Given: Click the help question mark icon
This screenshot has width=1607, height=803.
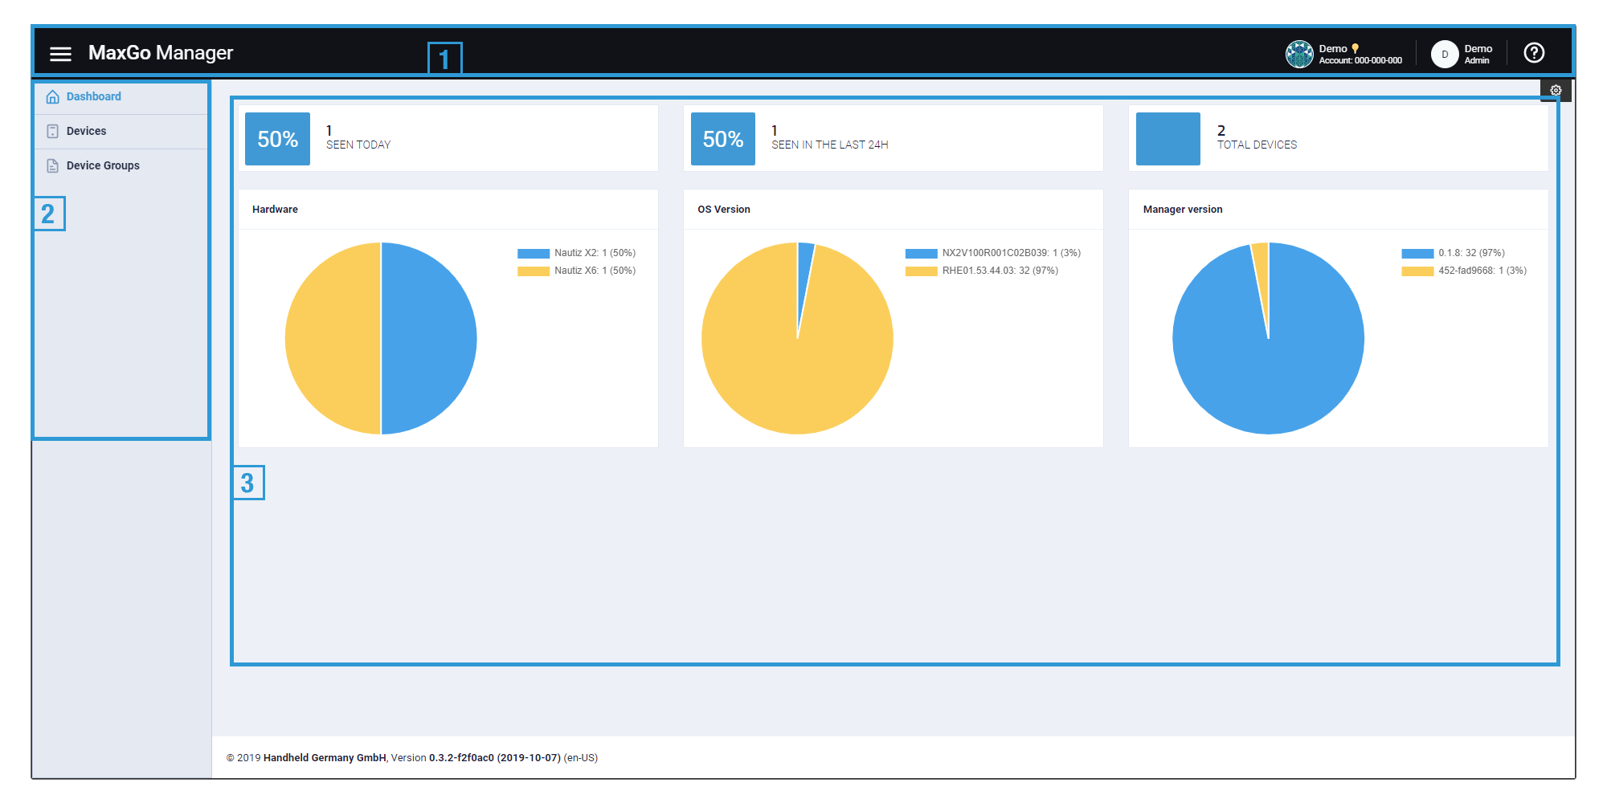Looking at the screenshot, I should 1534,53.
